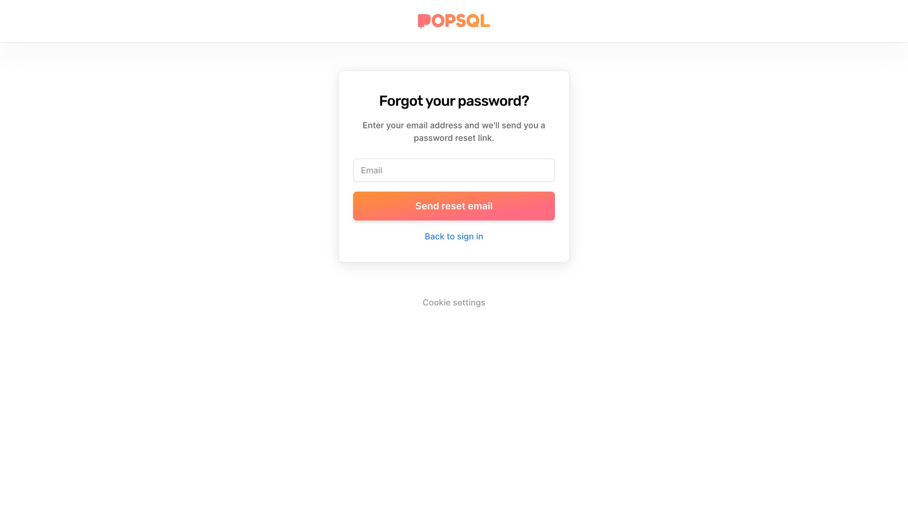This screenshot has width=908, height=522.
Task: Follow the Back to sign in link
Action: tap(454, 237)
